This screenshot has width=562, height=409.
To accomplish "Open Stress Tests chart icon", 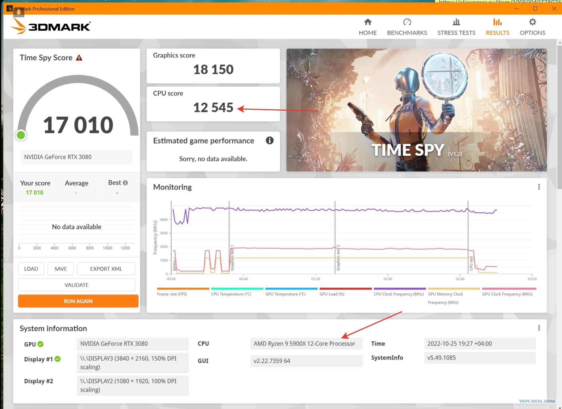I will click(456, 22).
